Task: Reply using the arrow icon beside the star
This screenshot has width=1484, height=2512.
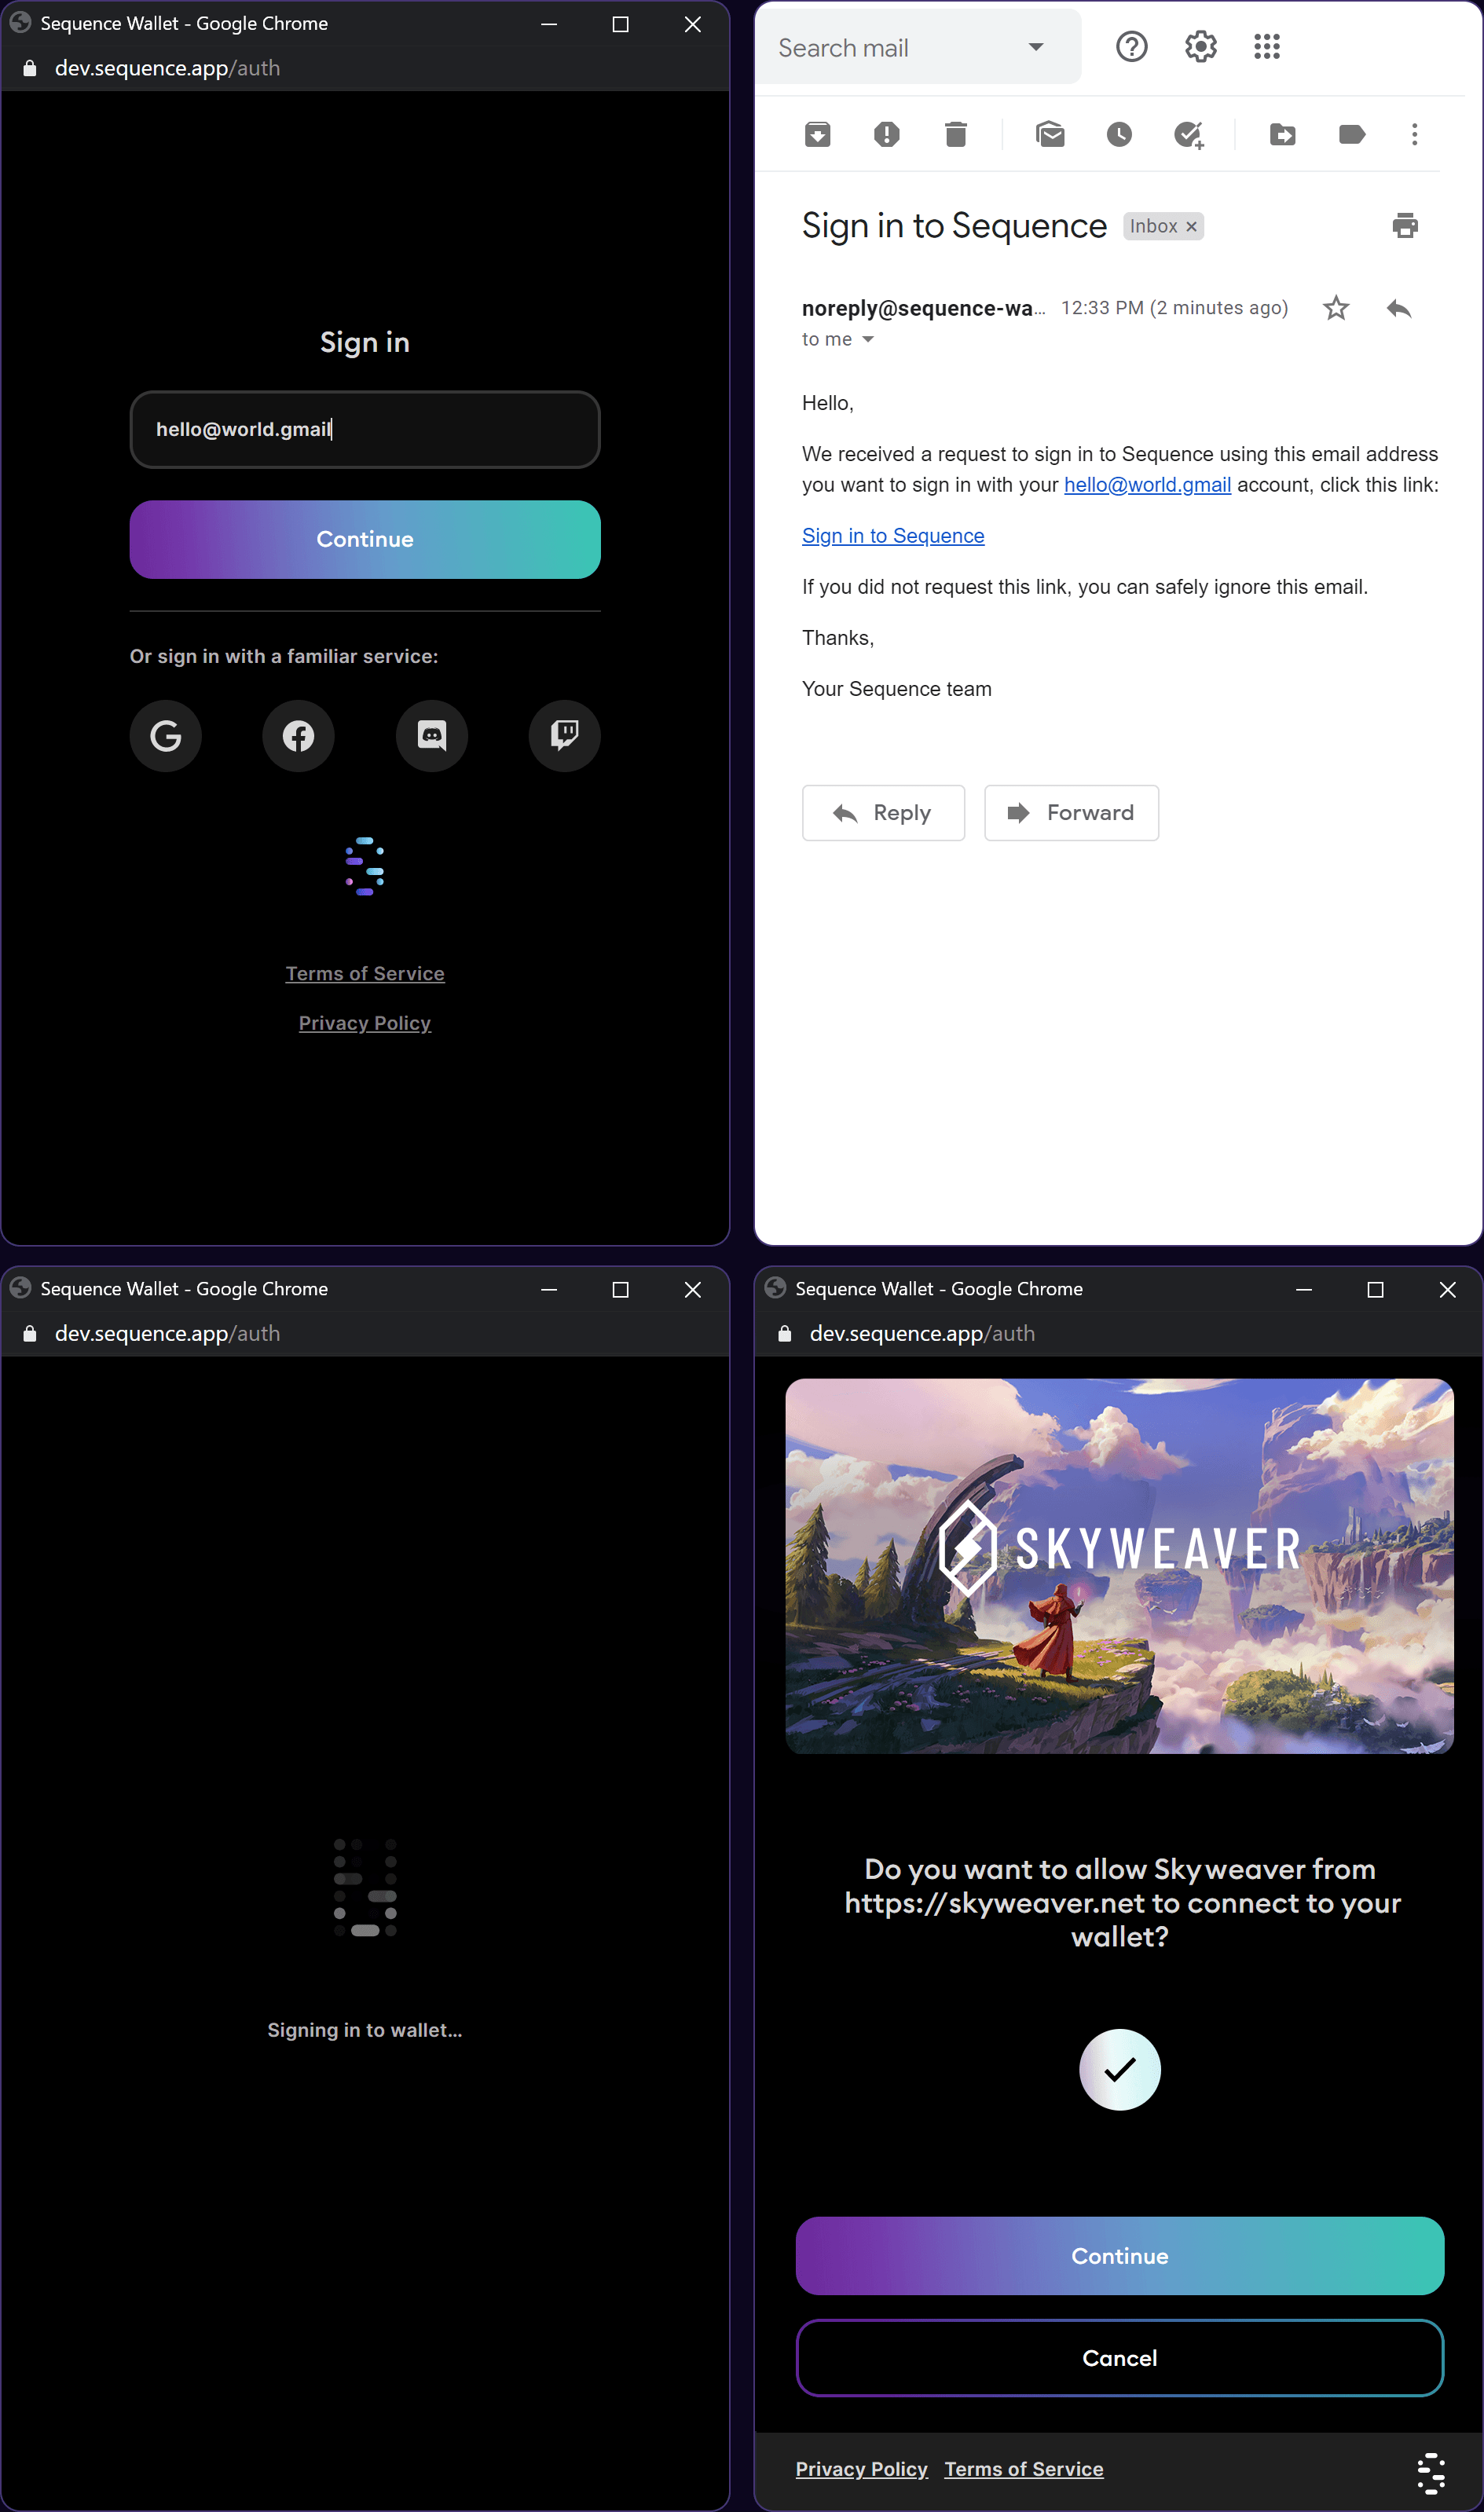Action: (x=1399, y=309)
